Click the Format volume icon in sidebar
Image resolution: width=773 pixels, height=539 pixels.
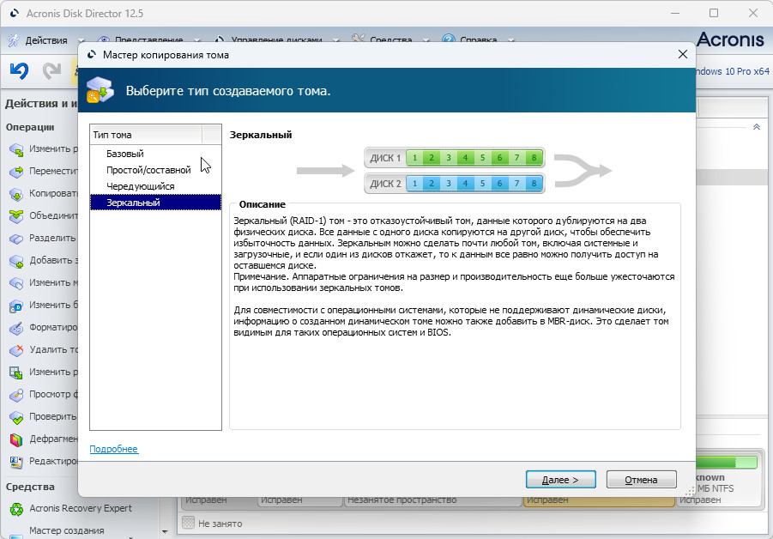tap(16, 328)
